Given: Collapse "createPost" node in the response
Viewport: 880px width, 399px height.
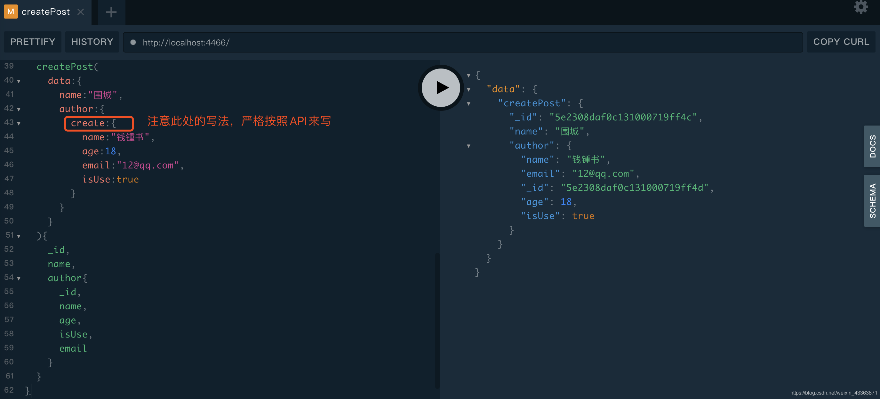Looking at the screenshot, I should pos(469,104).
